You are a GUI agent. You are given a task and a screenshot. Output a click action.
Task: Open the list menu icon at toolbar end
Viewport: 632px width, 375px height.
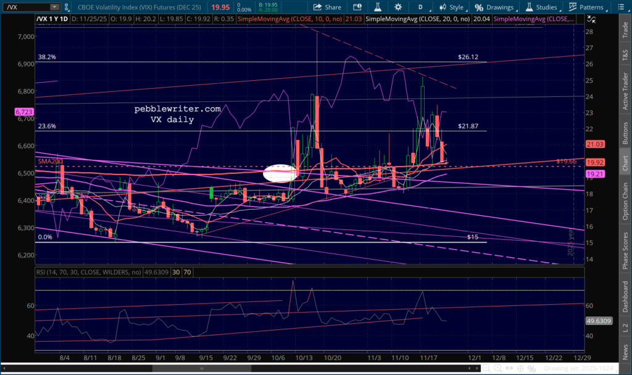pos(621,7)
